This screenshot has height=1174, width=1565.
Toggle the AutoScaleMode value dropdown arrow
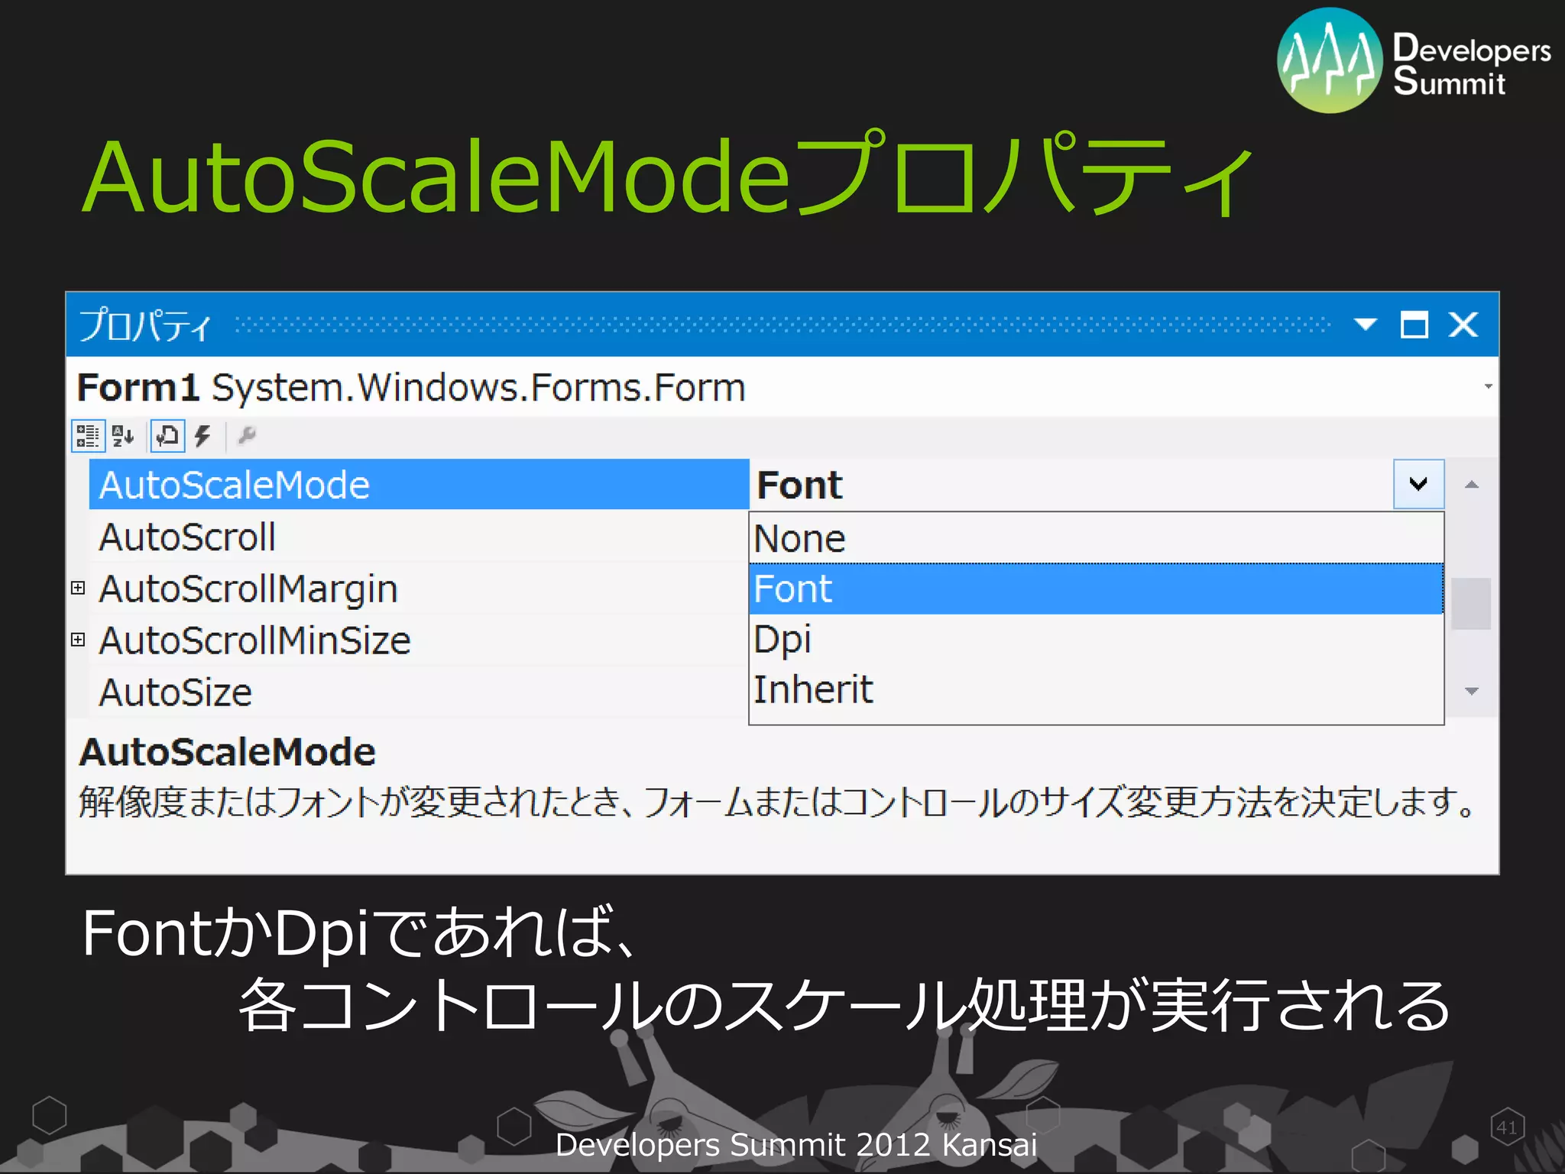[1419, 484]
